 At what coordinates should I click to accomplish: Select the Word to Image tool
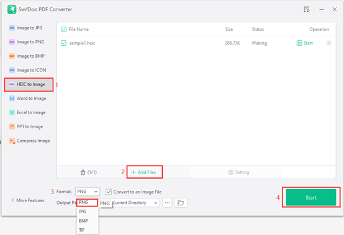coord(28,99)
